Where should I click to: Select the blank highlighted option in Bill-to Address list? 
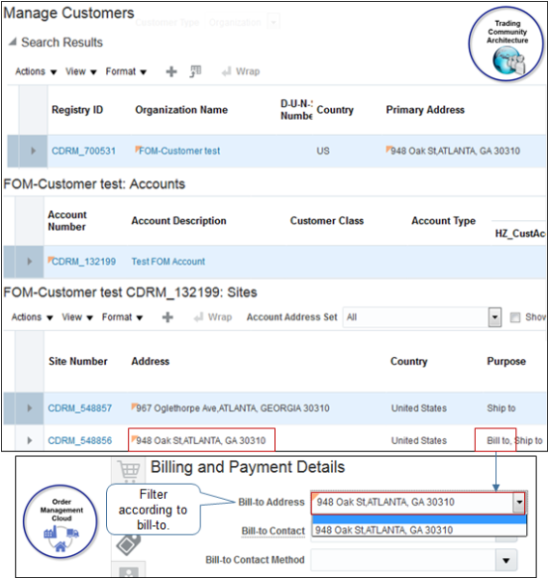pyautogui.click(x=419, y=520)
